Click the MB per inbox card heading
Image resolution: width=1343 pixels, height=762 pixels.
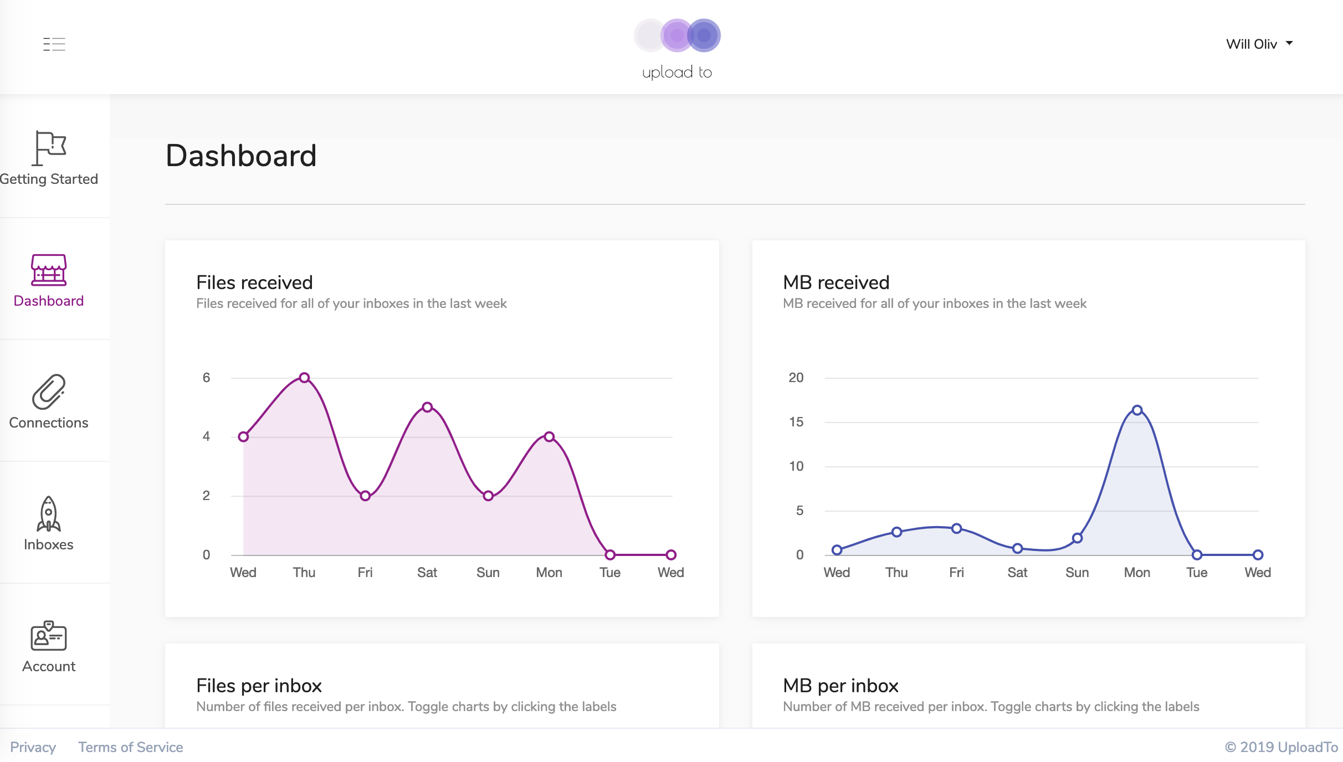pyautogui.click(x=840, y=686)
